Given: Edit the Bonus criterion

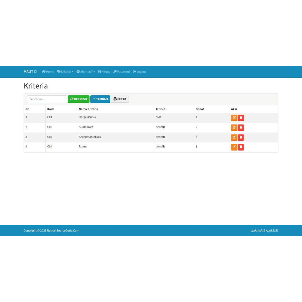Looking at the screenshot, I should point(234,147).
